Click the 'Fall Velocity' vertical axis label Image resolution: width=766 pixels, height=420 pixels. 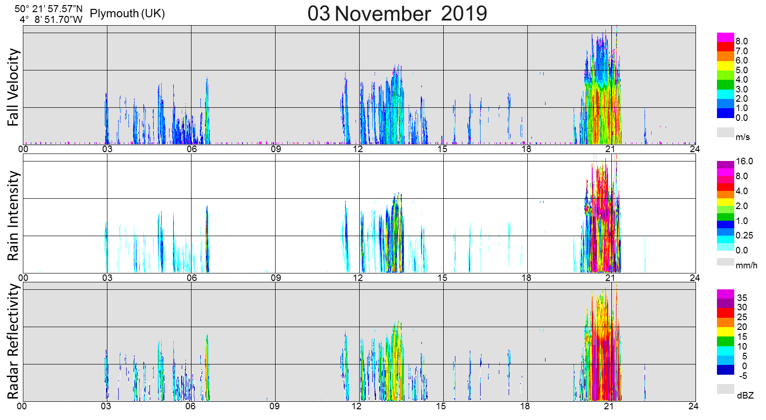[13, 87]
